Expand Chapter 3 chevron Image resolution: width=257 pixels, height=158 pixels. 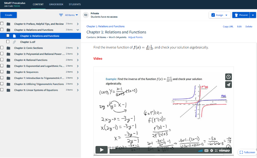(x=78, y=54)
